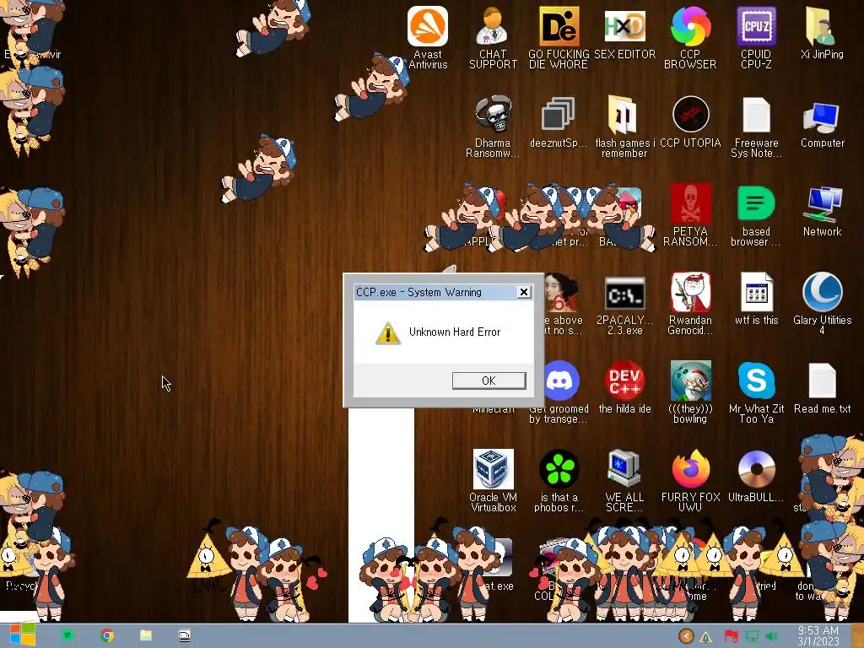This screenshot has width=864, height=648.
Task: Click the monitor network tray icon
Action: click(x=752, y=636)
